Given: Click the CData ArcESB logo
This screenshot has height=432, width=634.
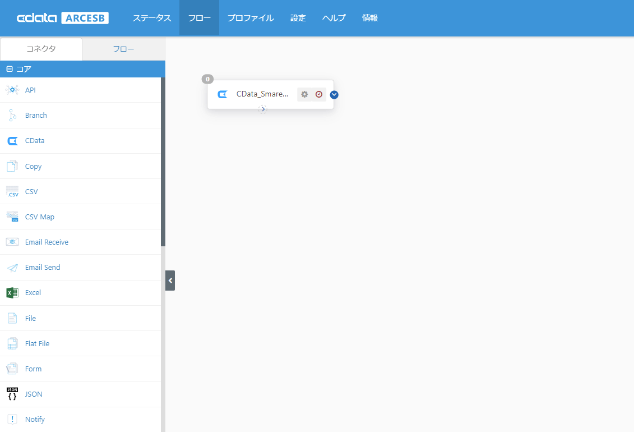Looking at the screenshot, I should pos(63,18).
